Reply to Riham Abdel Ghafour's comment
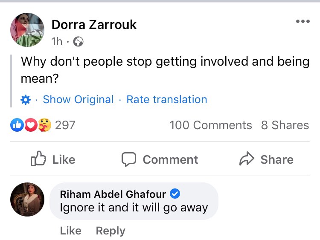 coord(111,231)
